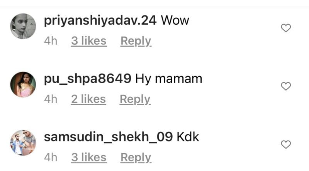
Task: Click the 4h timestamp under the Kdk comment
Action: pyautogui.click(x=51, y=158)
